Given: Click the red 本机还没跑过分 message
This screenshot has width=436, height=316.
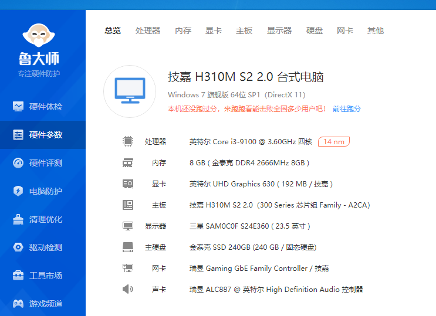Looking at the screenshot, I should pyautogui.click(x=246, y=108).
